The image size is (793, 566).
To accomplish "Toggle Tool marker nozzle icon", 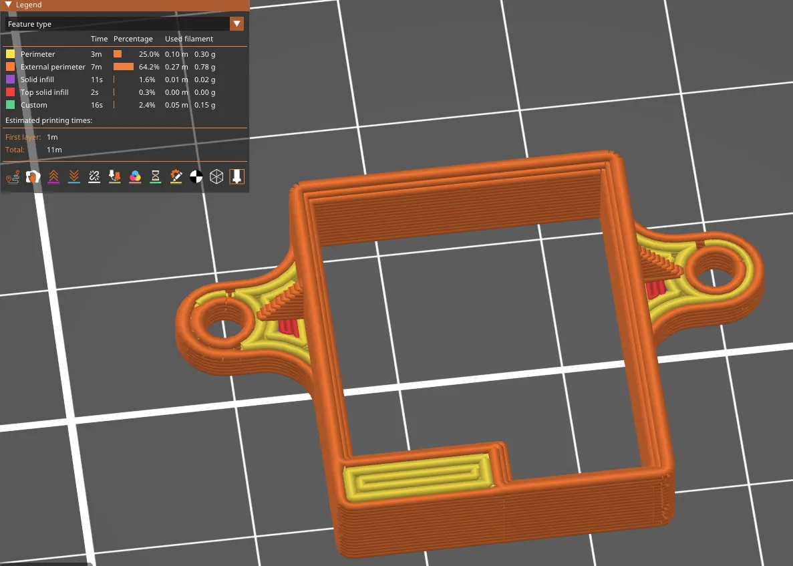I will [x=237, y=176].
